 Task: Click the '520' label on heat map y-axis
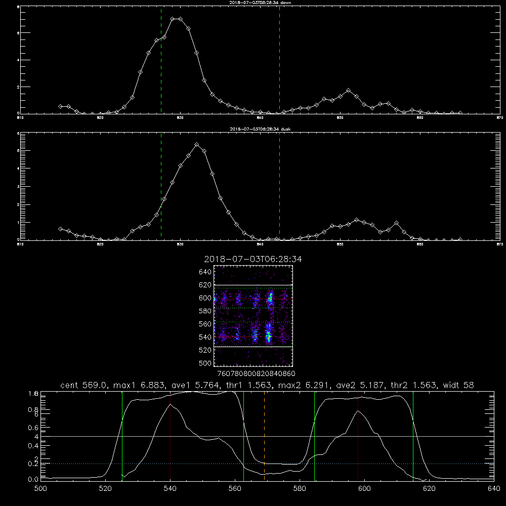[x=205, y=350]
